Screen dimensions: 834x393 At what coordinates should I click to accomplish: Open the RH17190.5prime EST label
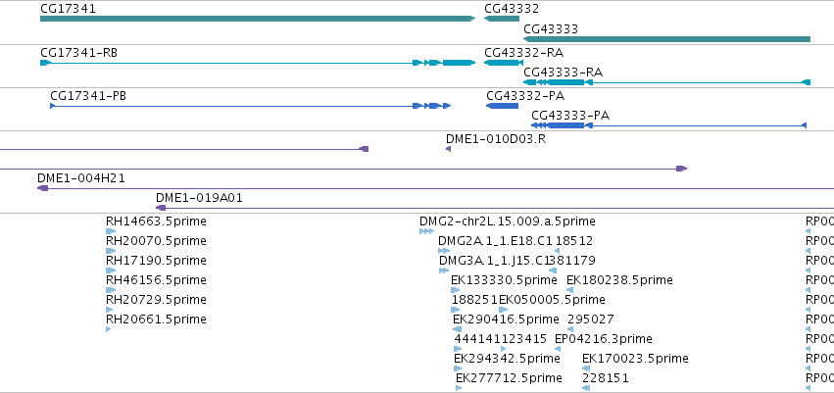157,261
